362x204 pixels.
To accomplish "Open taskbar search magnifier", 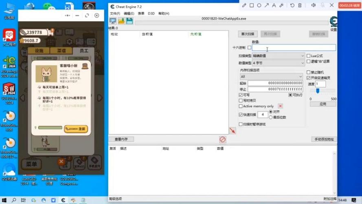I will [x=14, y=200].
